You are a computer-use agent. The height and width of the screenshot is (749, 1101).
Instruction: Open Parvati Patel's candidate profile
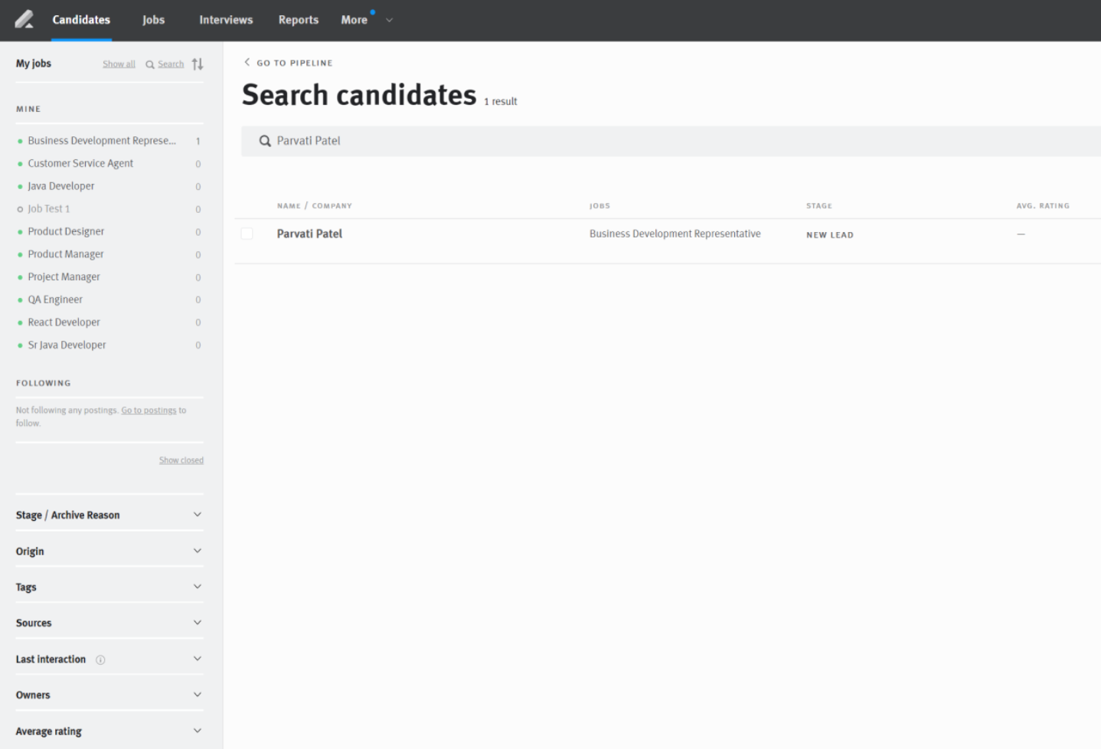coord(309,234)
